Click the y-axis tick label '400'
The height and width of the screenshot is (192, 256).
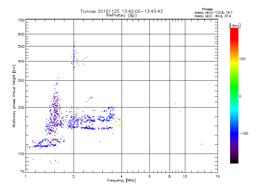tap(21, 61)
